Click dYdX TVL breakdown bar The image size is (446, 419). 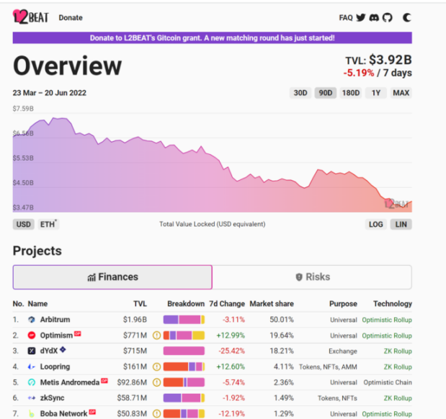(x=184, y=351)
